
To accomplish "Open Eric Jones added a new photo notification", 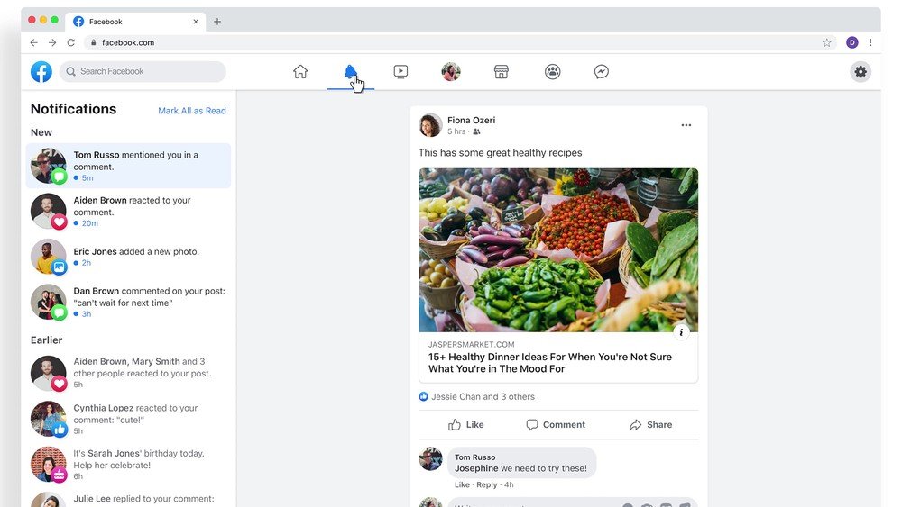I will [128, 257].
